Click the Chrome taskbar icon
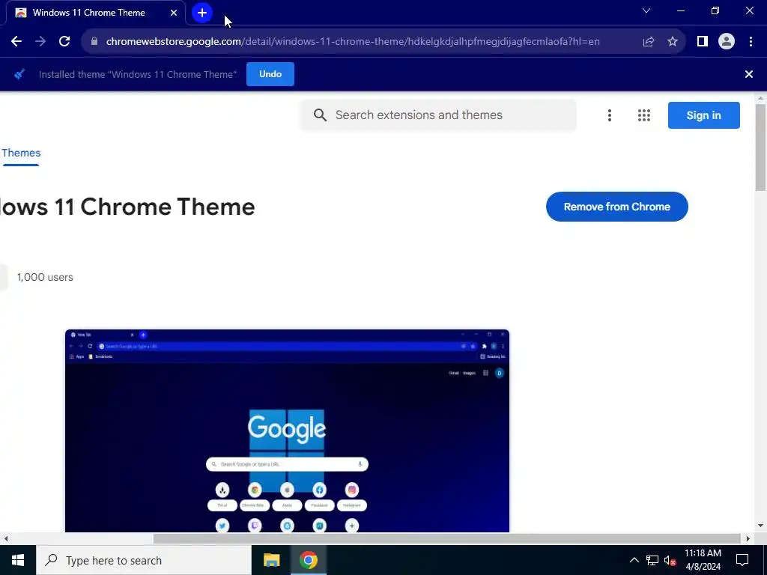 coord(309,560)
